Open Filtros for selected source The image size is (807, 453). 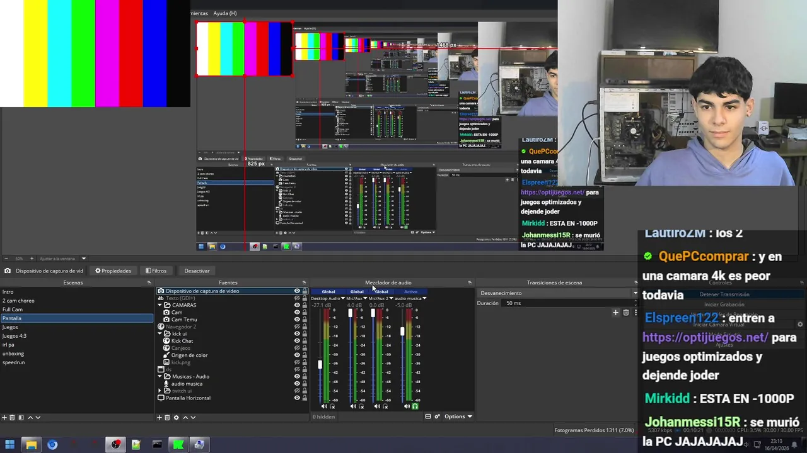[156, 271]
